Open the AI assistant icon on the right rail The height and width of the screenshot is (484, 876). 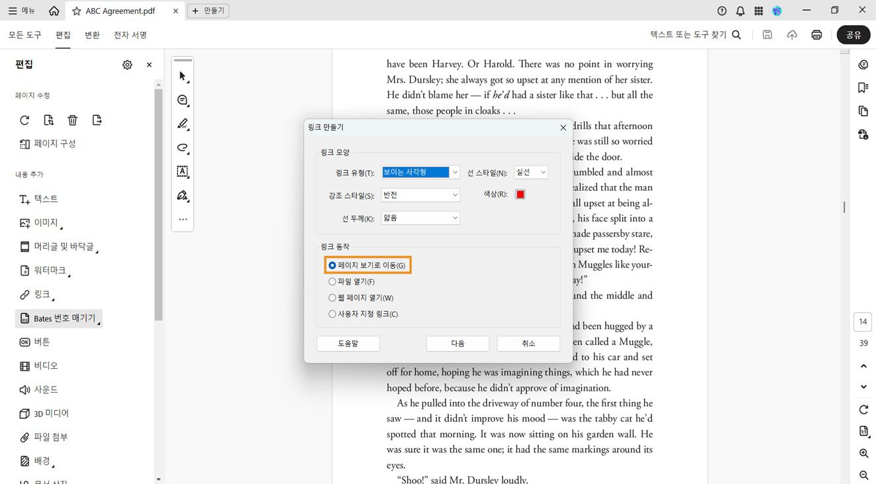863,64
